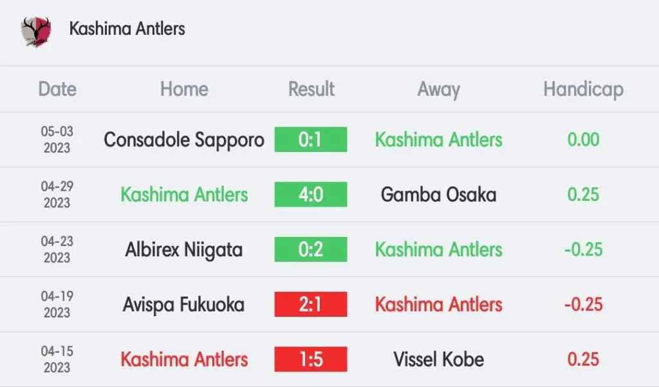Open the green 0:2 result badge
Image resolution: width=659 pixels, height=387 pixels.
(311, 249)
